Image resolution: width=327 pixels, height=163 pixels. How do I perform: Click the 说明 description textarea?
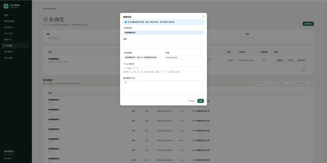[163, 45]
